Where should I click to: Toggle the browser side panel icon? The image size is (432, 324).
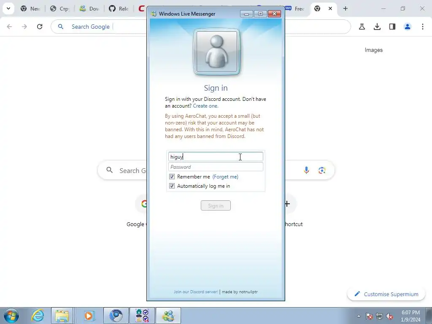coord(392,27)
